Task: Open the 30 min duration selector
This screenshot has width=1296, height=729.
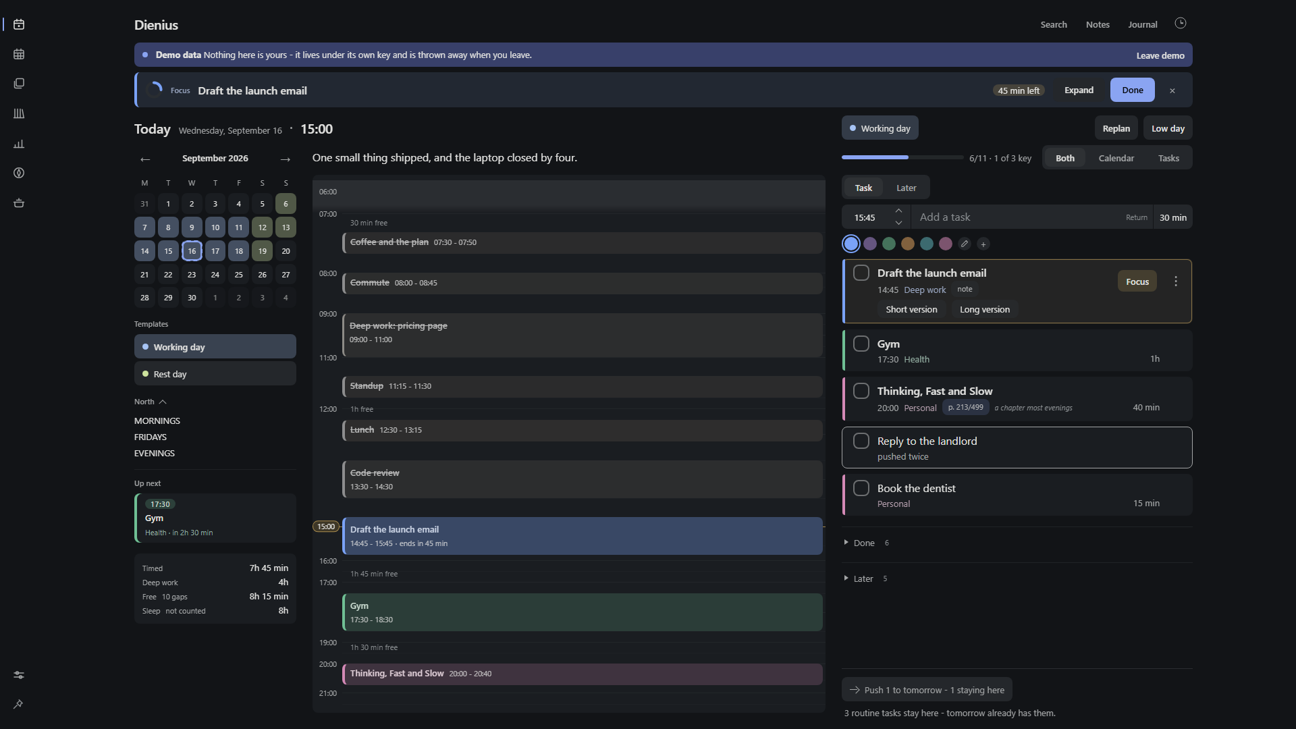Action: pos(1172,217)
